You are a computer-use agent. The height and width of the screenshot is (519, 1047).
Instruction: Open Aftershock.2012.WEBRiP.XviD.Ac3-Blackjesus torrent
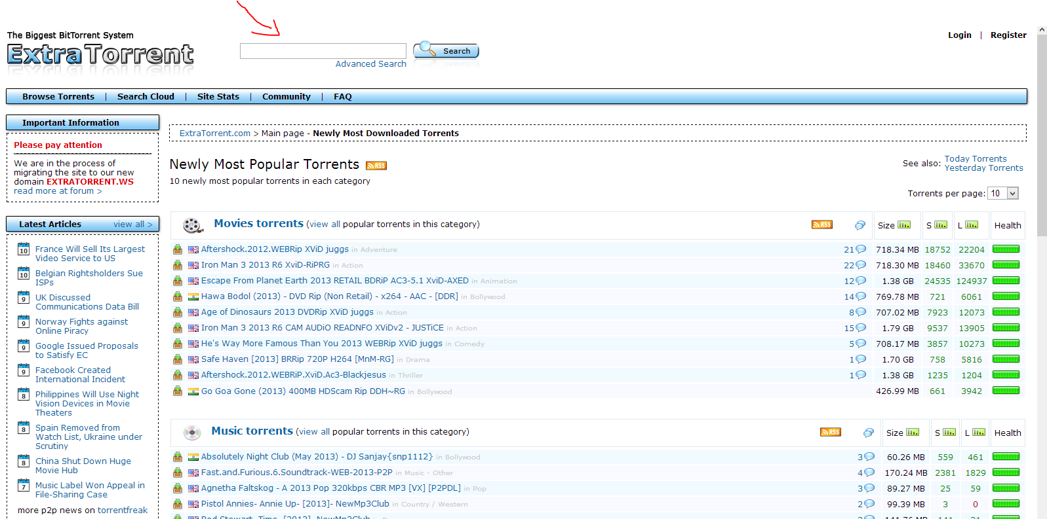tap(294, 374)
